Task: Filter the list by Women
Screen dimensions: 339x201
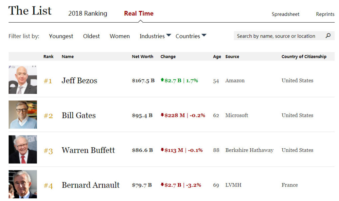Action: [x=120, y=36]
